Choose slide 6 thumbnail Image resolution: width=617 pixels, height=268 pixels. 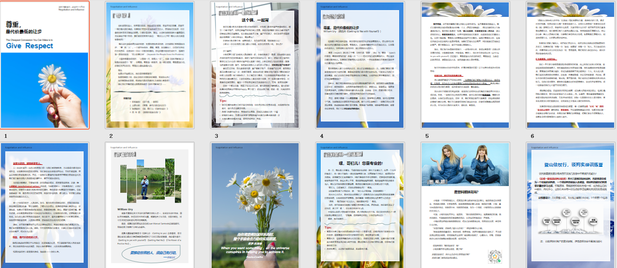click(571, 65)
